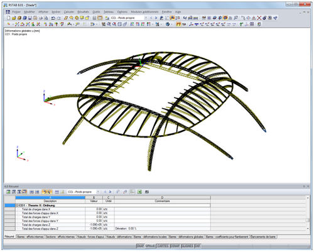The height and width of the screenshot is (252, 314).
Task: Click the colored panel icon ending second toolbar
Action: coord(259,25)
